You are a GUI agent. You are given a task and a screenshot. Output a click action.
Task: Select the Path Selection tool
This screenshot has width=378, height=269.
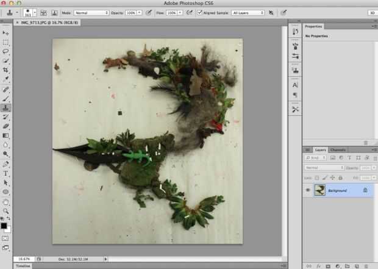click(x=5, y=182)
